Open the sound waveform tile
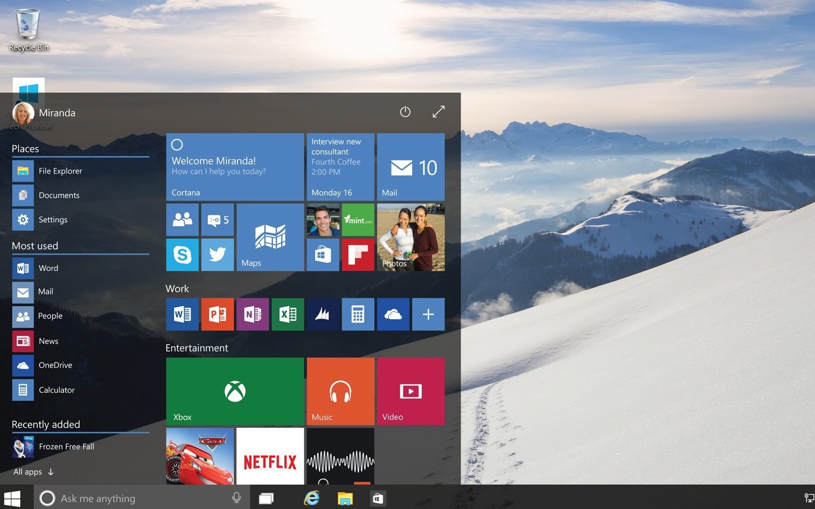815x509 pixels. 340,456
